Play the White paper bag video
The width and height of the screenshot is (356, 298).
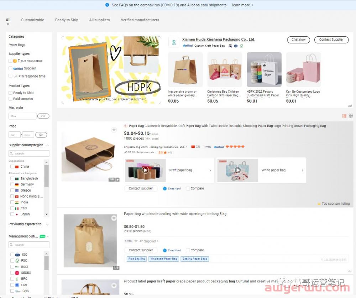click(x=237, y=170)
